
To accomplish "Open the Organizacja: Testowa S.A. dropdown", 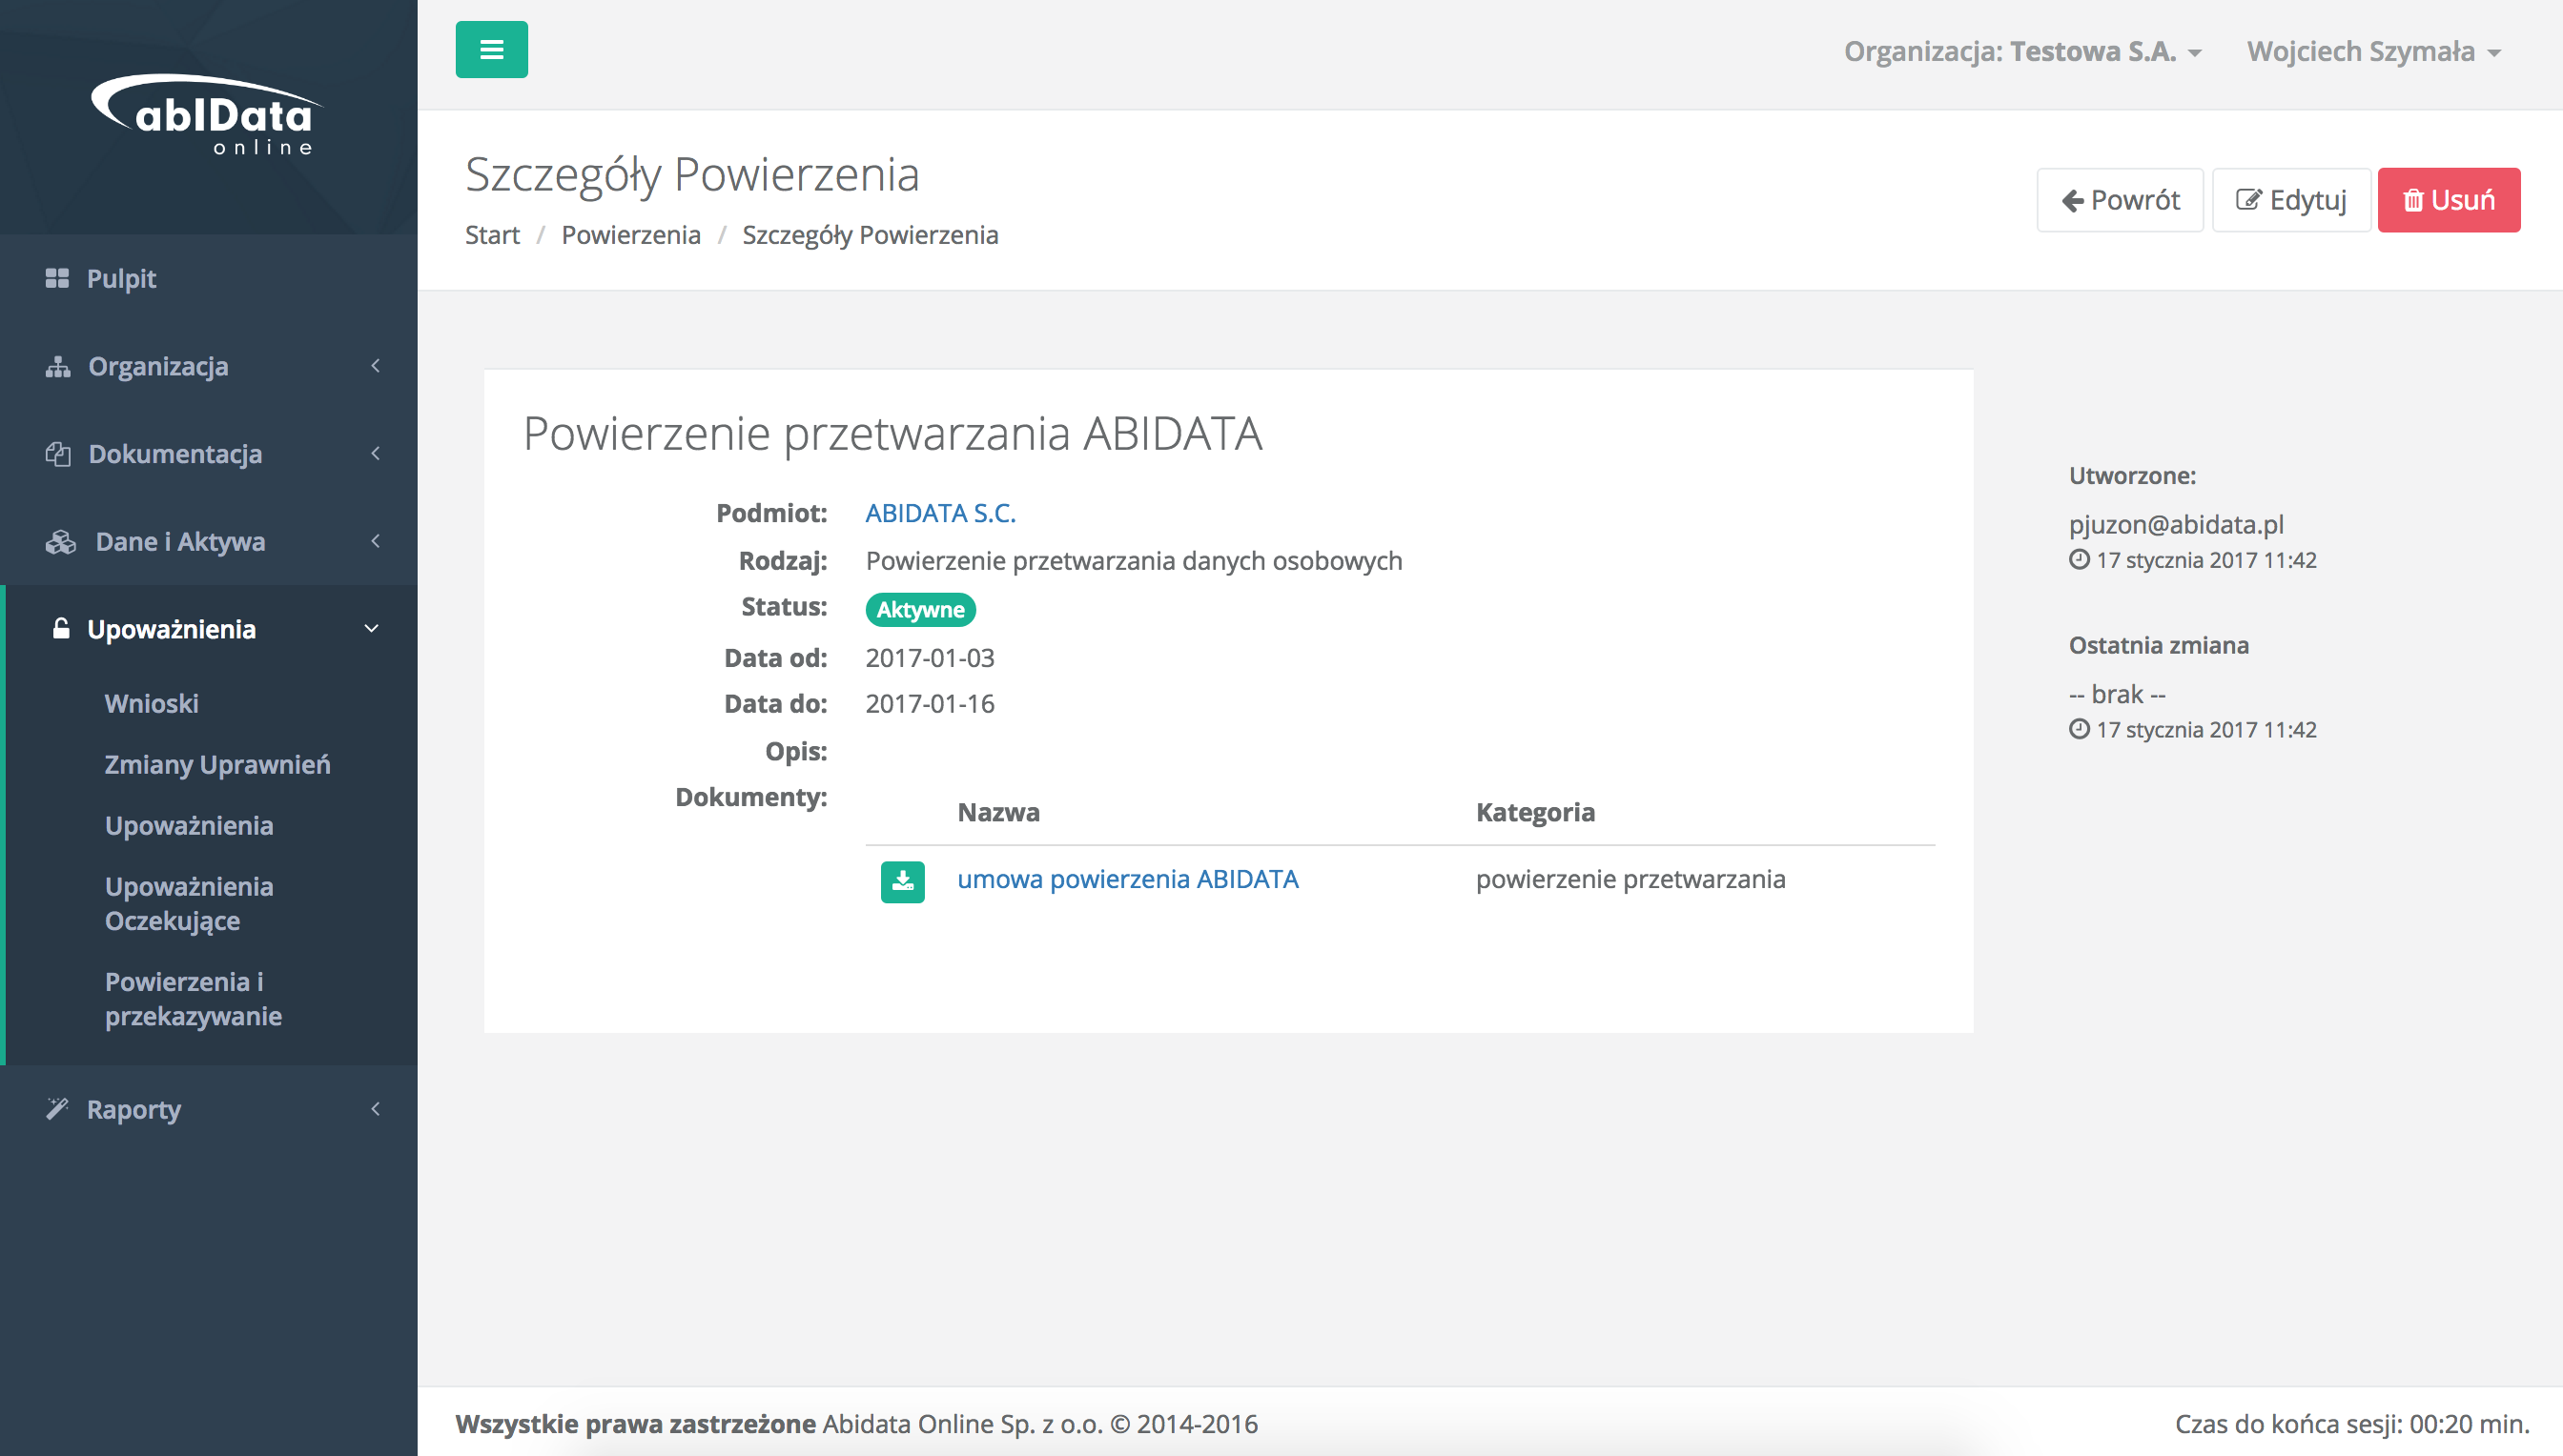I will click(2022, 51).
